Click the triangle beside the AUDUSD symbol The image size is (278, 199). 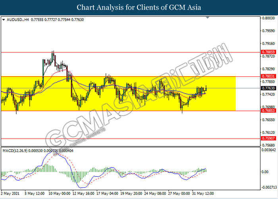[4, 20]
